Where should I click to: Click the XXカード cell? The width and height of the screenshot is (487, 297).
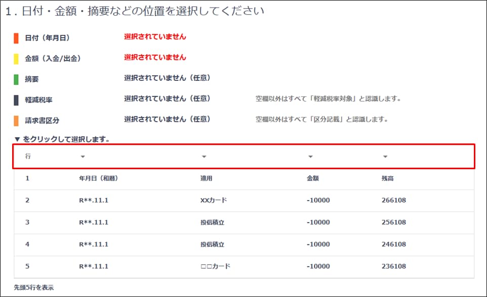coord(214,201)
